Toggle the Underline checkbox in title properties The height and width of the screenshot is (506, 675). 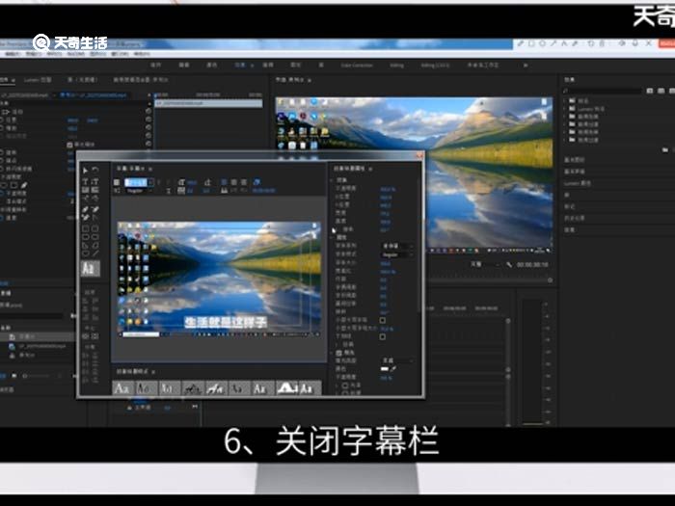[x=383, y=336]
